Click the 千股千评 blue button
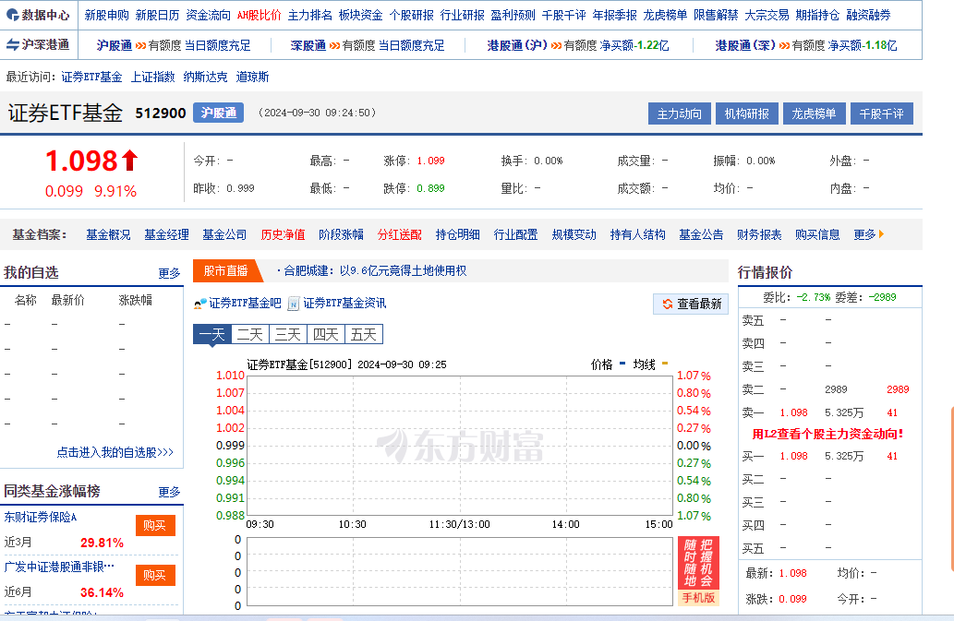This screenshot has height=621, width=954. [882, 113]
